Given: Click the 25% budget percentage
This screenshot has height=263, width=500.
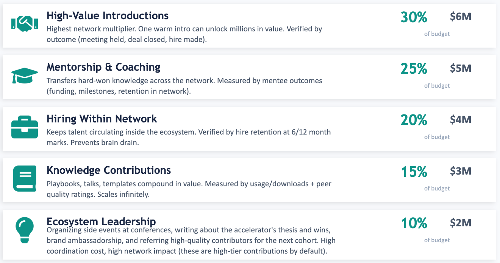Looking at the screenshot, I should point(414,68).
